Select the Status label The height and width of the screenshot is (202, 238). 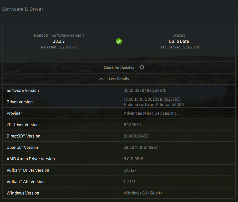179,35
